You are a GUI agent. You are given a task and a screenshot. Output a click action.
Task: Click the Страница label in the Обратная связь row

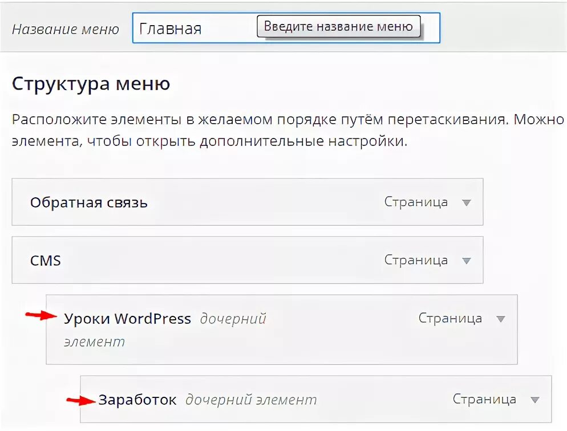point(416,202)
